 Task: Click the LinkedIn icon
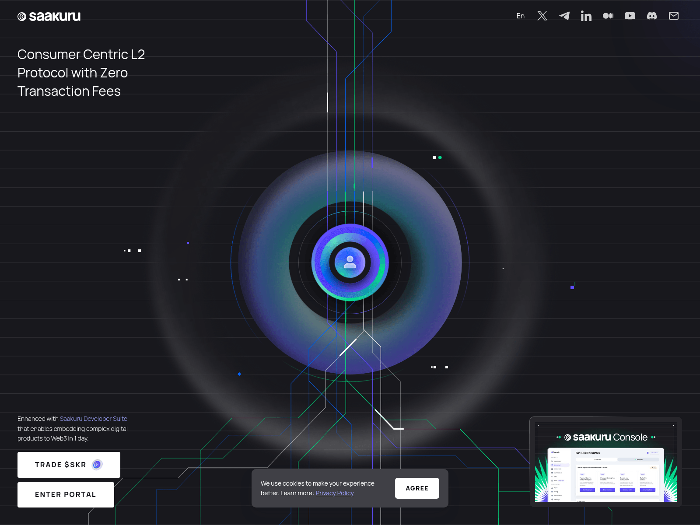coord(586,16)
